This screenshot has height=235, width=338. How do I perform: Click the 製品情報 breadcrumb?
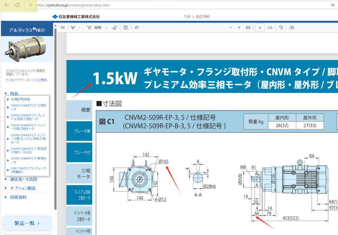202,17
